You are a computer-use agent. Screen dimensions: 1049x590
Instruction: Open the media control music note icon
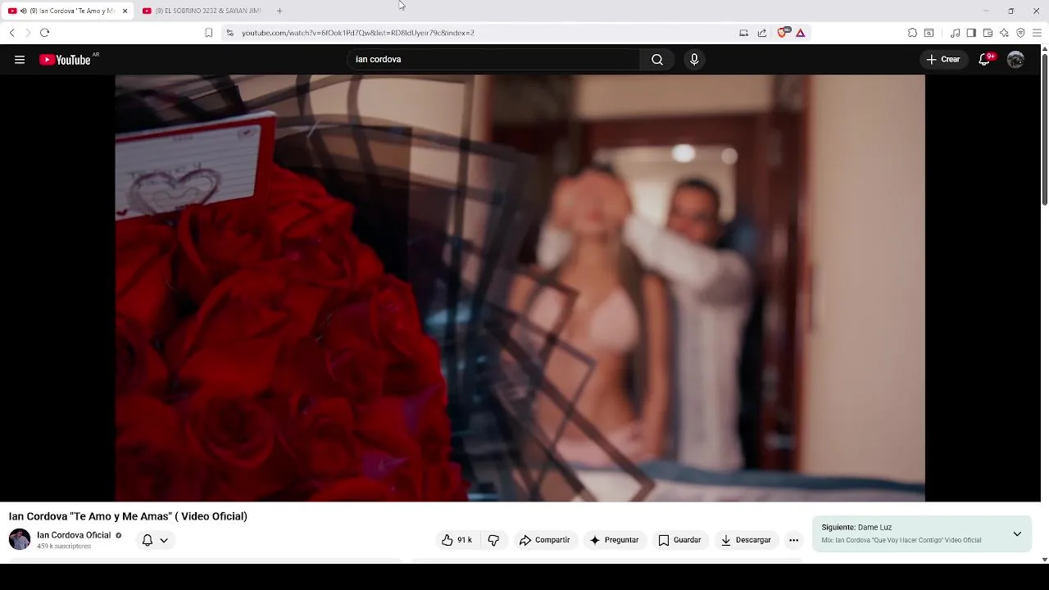tap(955, 33)
